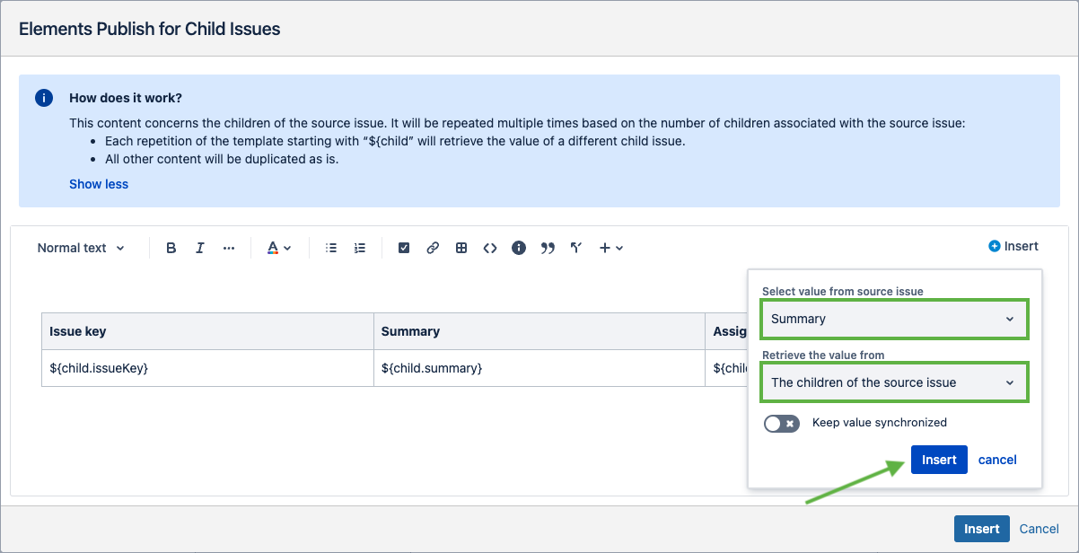Open the Normal text style dropdown

[81, 248]
